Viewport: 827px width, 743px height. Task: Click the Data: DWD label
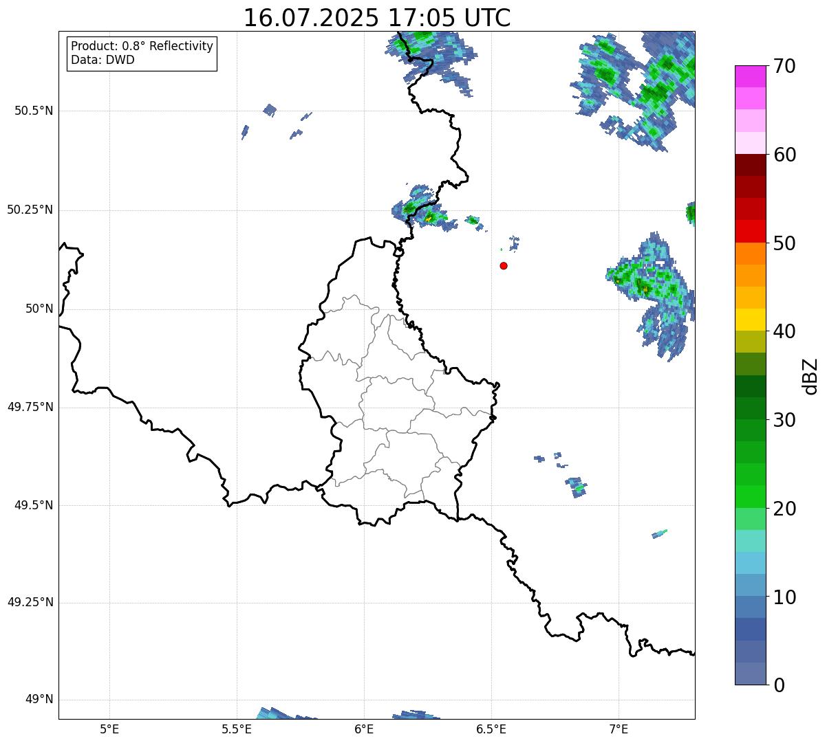(103, 60)
